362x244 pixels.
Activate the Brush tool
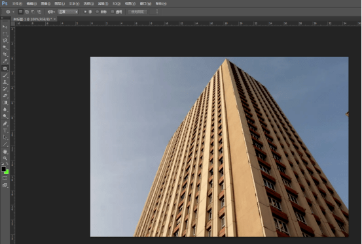click(x=5, y=75)
